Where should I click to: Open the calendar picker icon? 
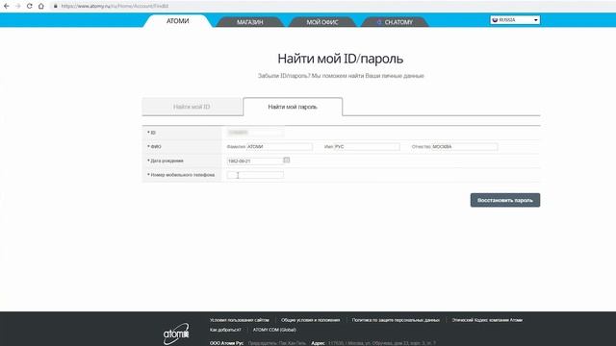(x=287, y=161)
